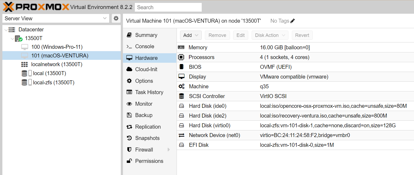
Task: Select Hard Disk (ide0) row
Action: (x=295, y=106)
